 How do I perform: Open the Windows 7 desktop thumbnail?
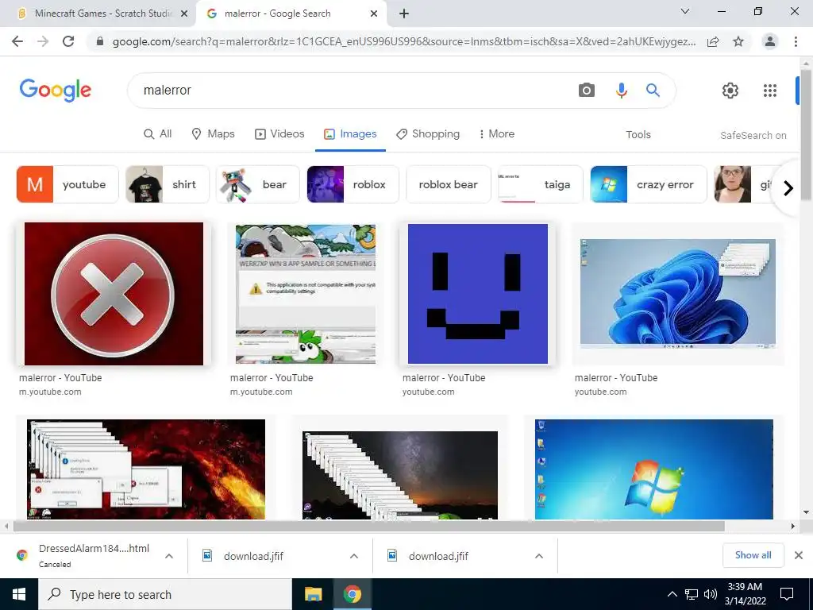tap(654, 469)
